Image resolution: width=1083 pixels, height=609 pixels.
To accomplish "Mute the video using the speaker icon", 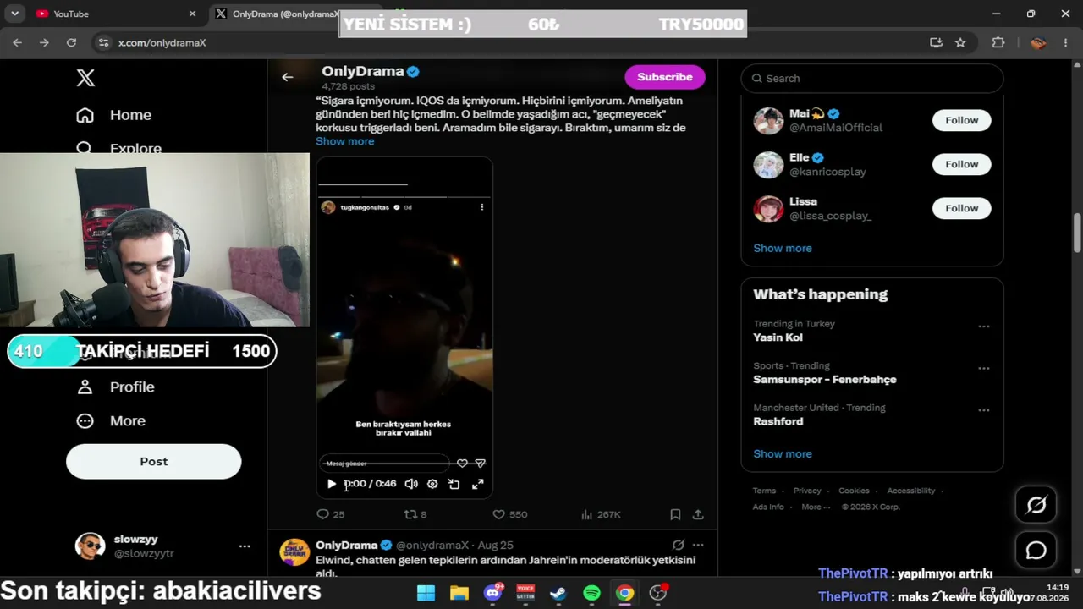I will click(411, 484).
